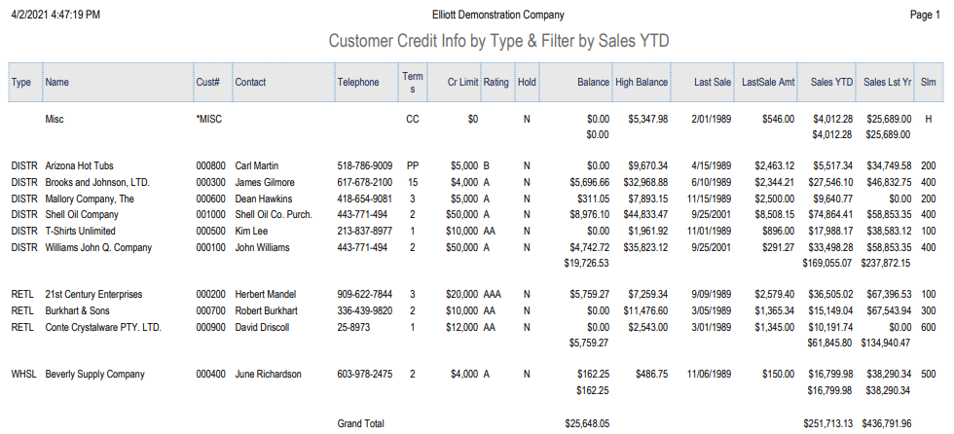Select the Cr Limit column header
954x434 pixels.
(457, 83)
